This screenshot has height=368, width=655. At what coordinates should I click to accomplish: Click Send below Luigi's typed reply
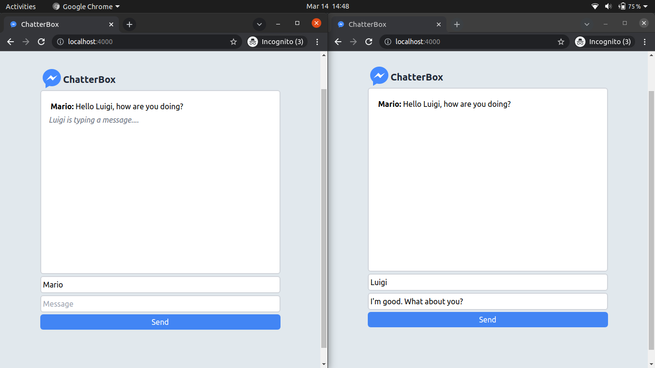[488, 320]
